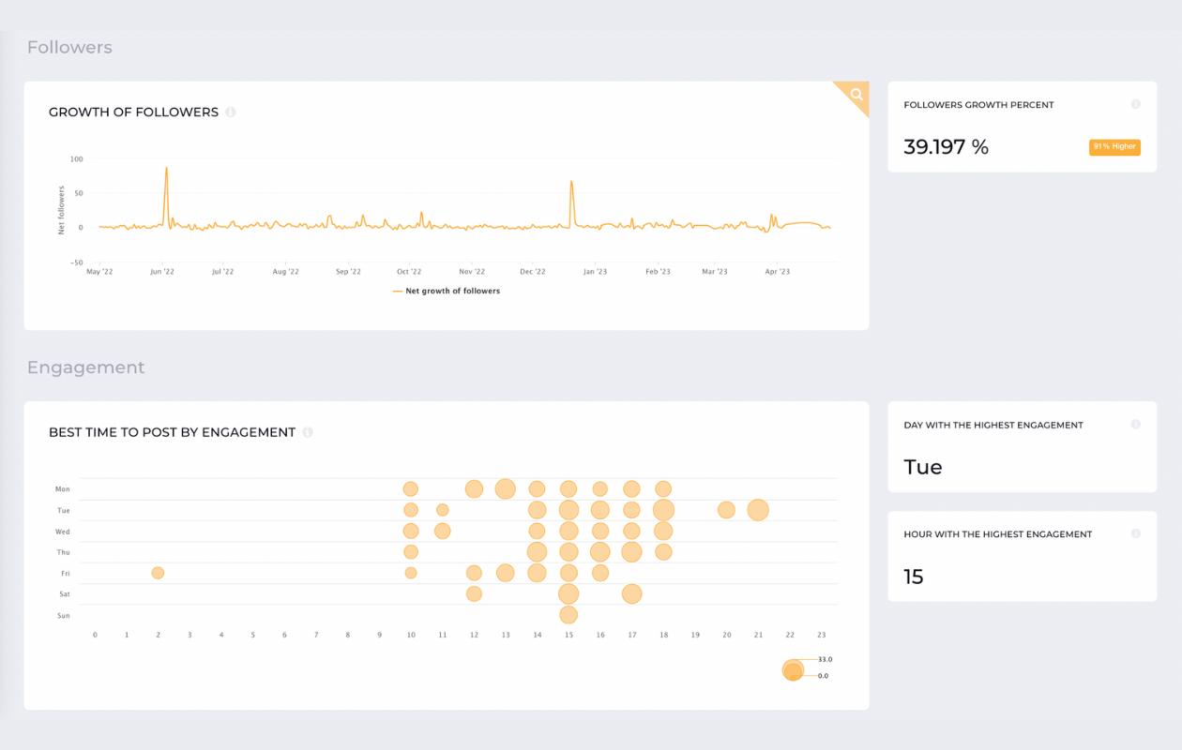Open info icon on Day With Highest Engagement card
Screen dimensions: 1182x750
(1135, 425)
